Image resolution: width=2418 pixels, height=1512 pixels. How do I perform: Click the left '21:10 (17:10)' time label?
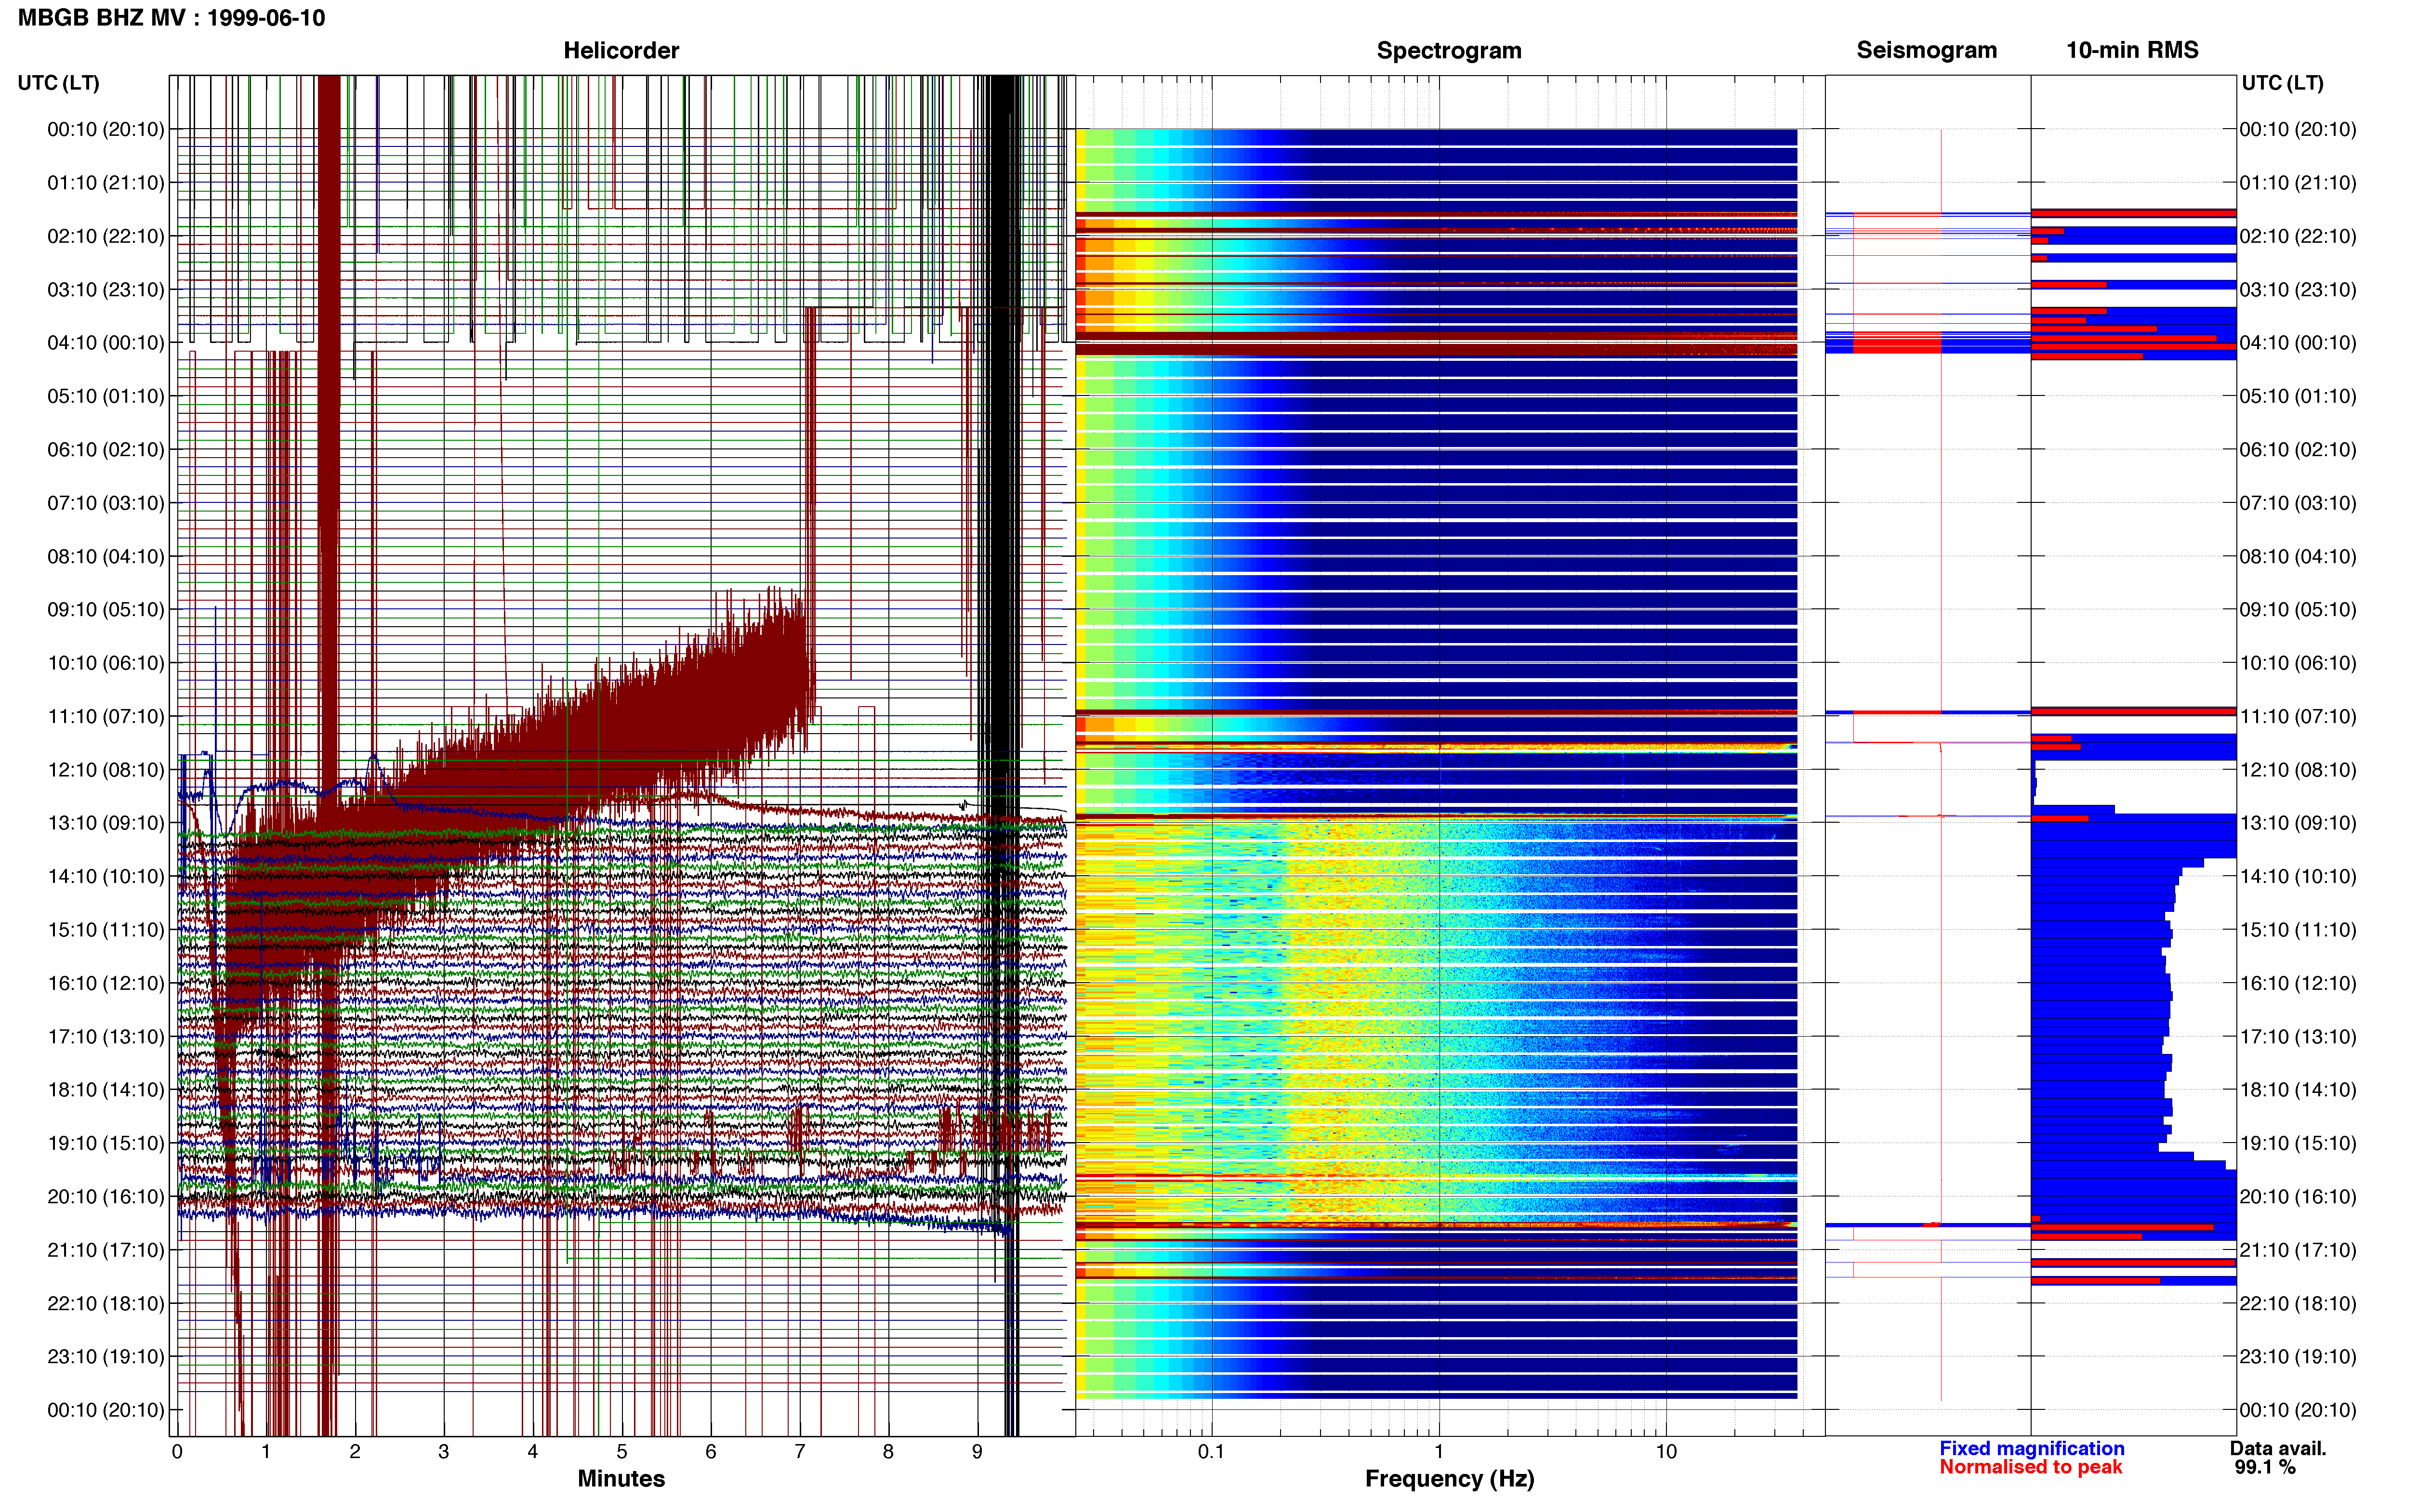[x=106, y=1250]
